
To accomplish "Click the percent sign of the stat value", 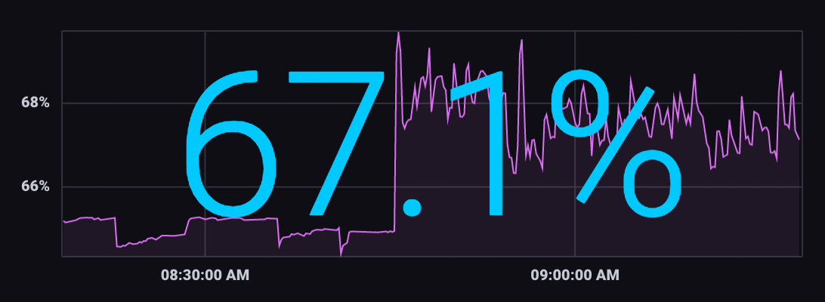I will (x=616, y=143).
